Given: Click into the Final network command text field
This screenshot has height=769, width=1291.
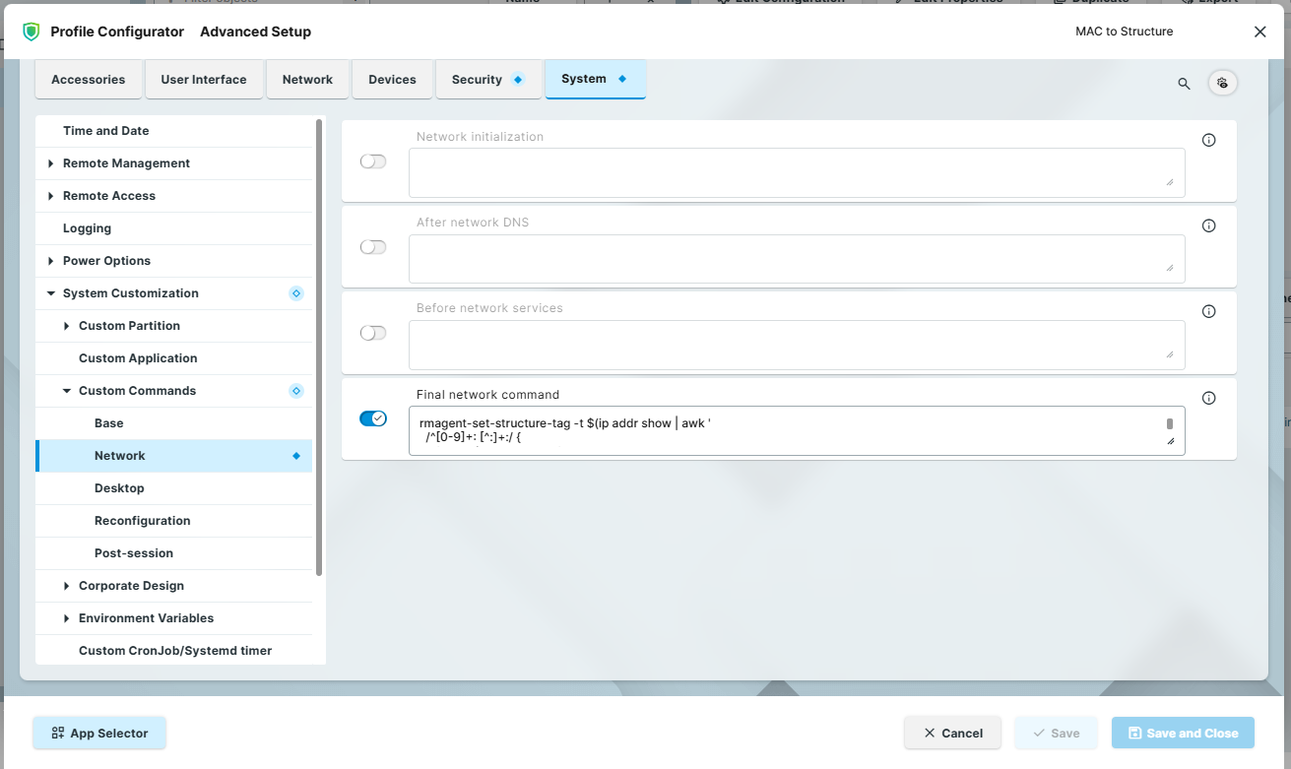Looking at the screenshot, I should (x=783, y=431).
